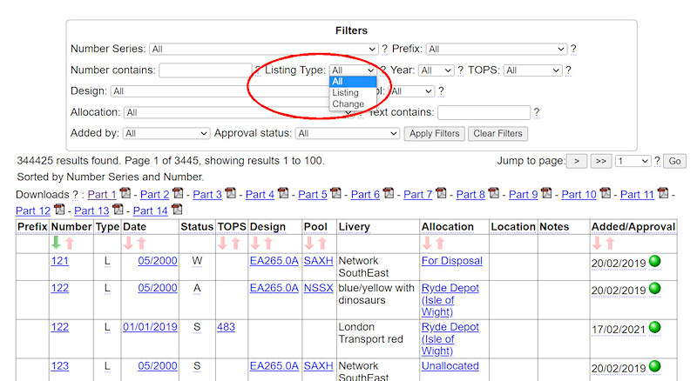Viewport: 697px width, 381px height.
Task: Click the down sort arrow under Allocation
Action: (x=427, y=244)
